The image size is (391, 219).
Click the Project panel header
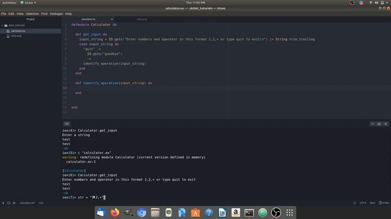[x=31, y=19]
